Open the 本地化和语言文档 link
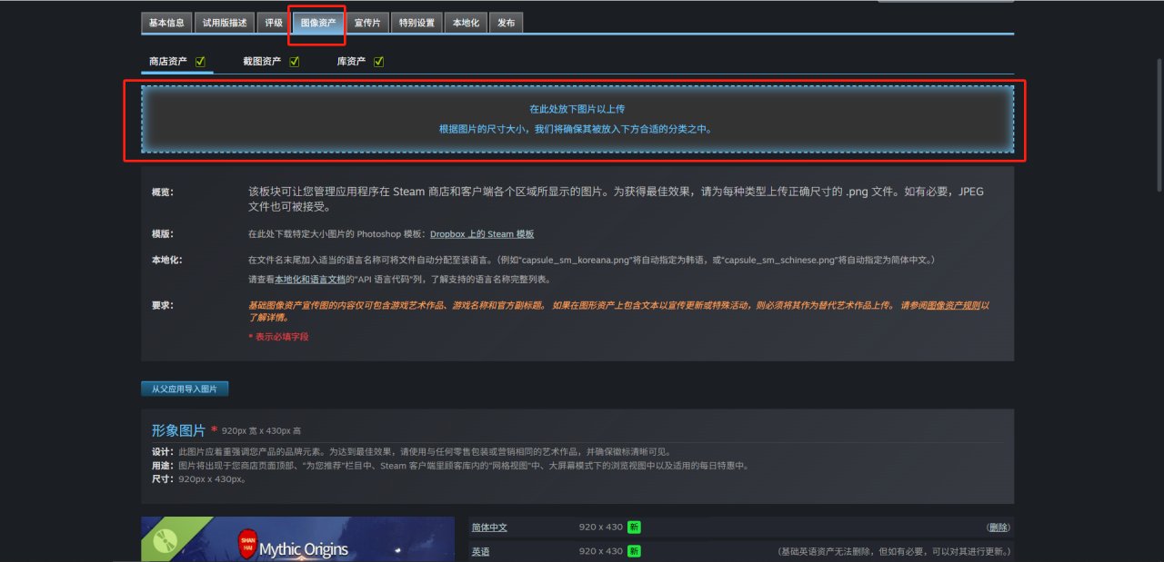 310,279
